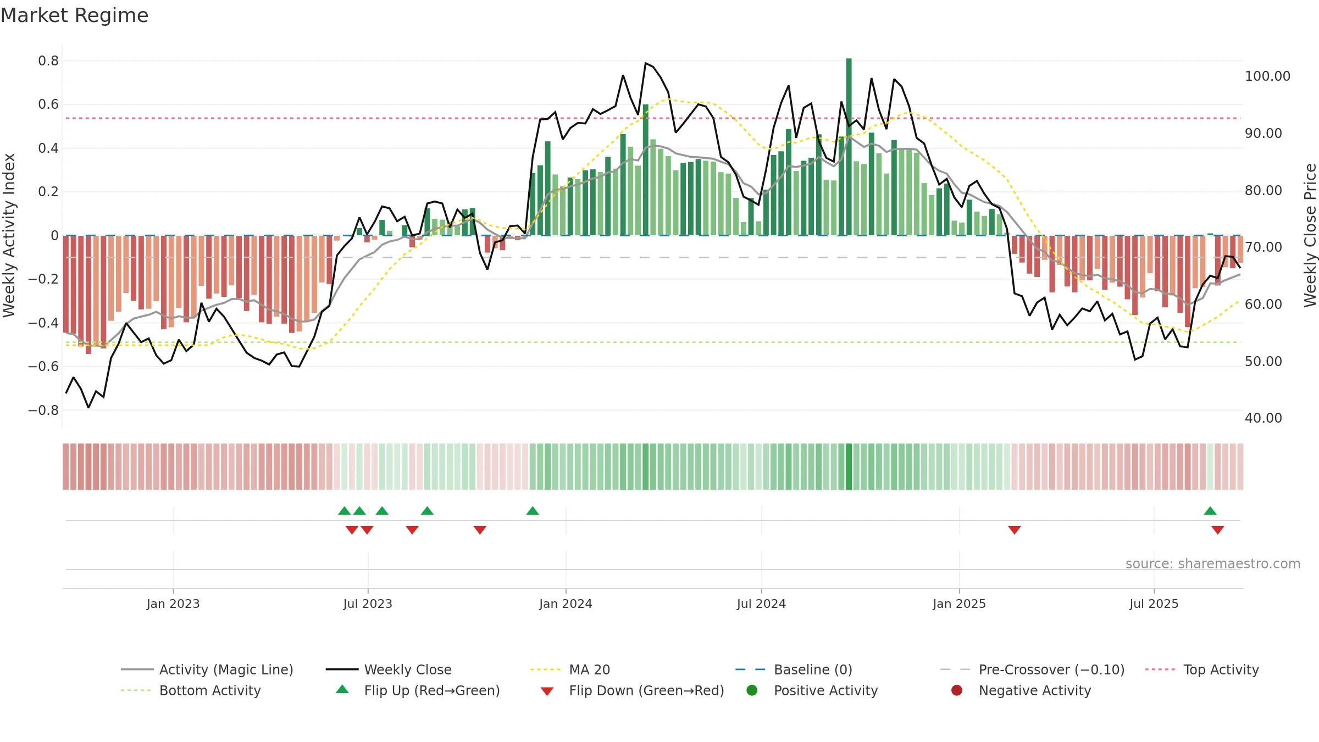Click the Jul 2024 axis label
1319x742 pixels.
761,603
